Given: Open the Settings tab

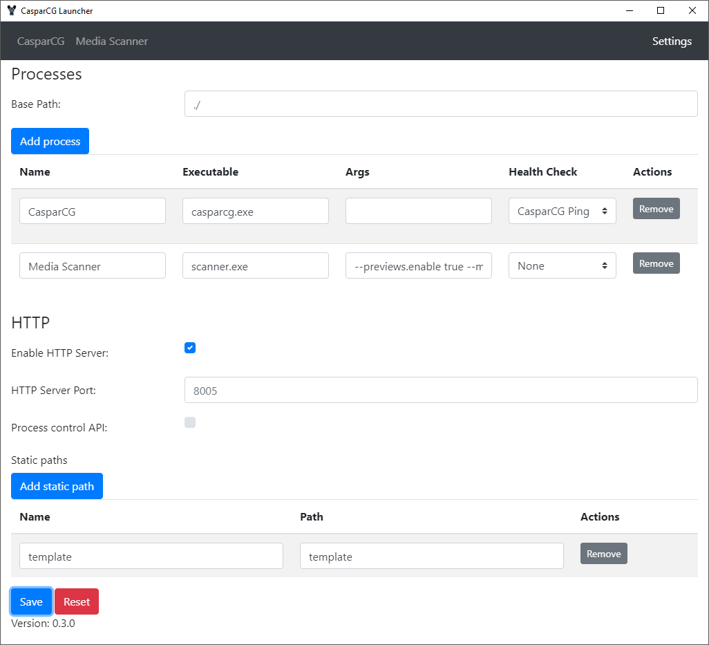Looking at the screenshot, I should (x=672, y=41).
